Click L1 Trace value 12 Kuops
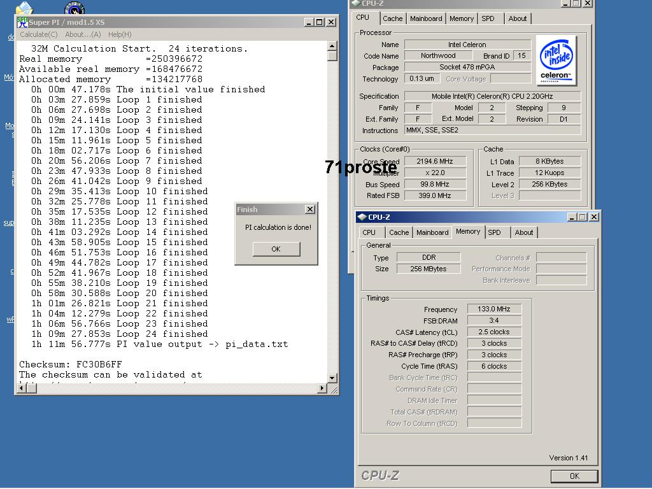 click(549, 173)
